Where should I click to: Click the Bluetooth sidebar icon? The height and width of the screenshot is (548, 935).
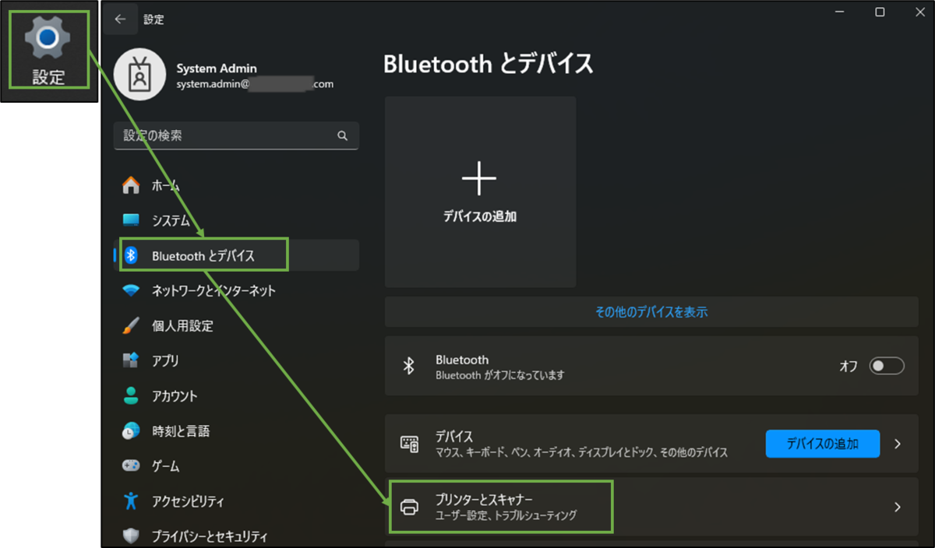point(132,255)
